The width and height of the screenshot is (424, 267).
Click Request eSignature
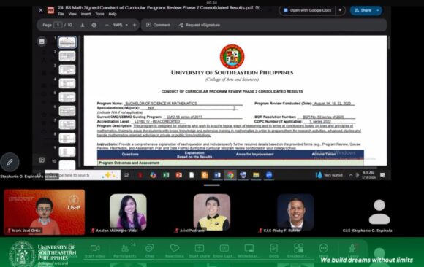pyautogui.click(x=200, y=25)
